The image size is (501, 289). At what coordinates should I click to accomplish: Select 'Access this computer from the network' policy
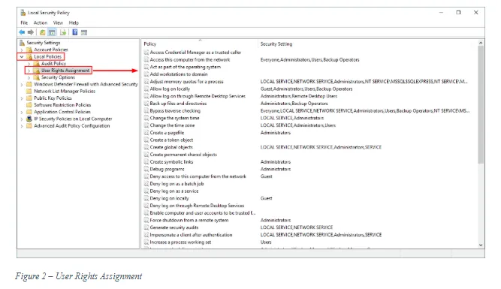[x=190, y=60]
